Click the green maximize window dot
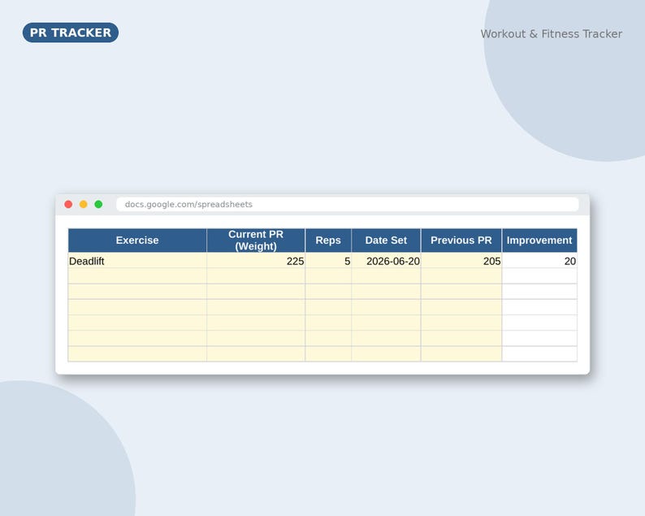This screenshot has width=645, height=516. coord(98,204)
